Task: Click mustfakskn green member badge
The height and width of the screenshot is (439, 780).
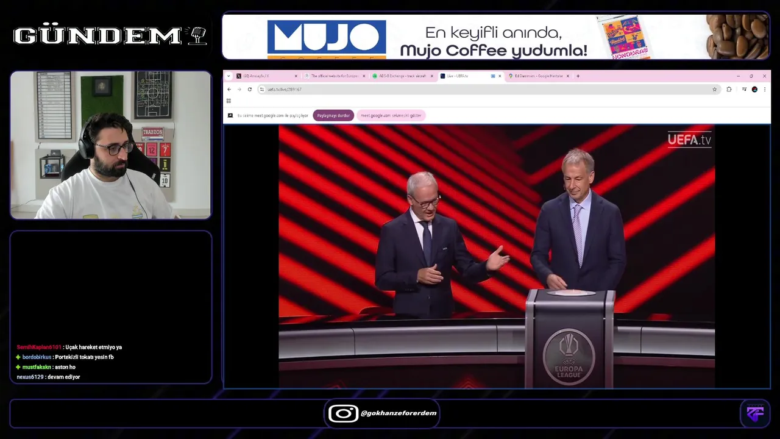Action: tap(18, 367)
